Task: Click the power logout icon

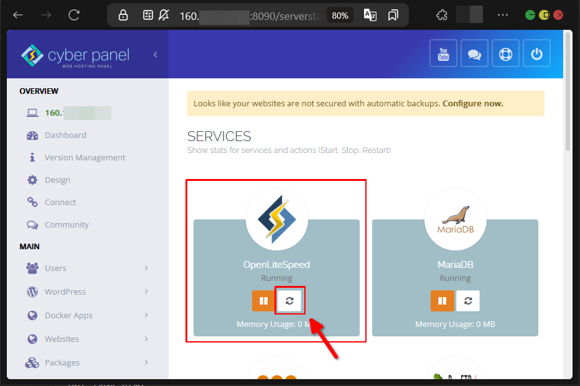Action: coord(536,54)
